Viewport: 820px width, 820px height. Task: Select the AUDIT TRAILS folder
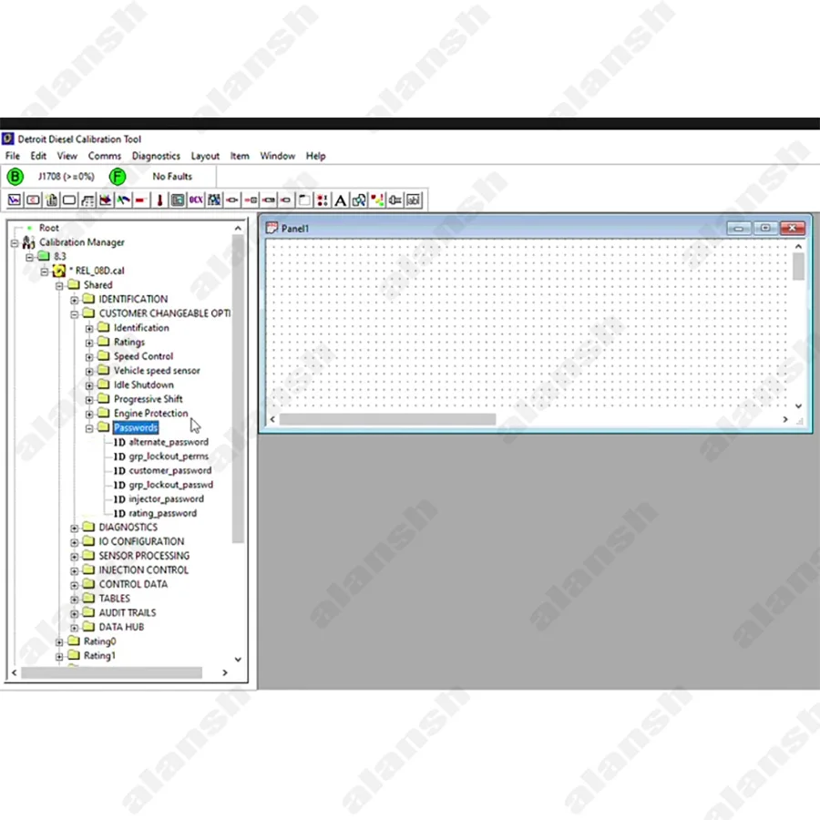pos(127,613)
